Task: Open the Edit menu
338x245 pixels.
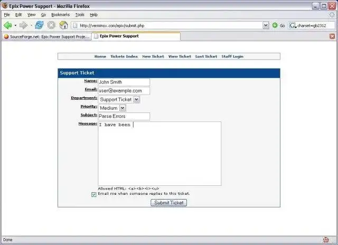Action: (18, 15)
